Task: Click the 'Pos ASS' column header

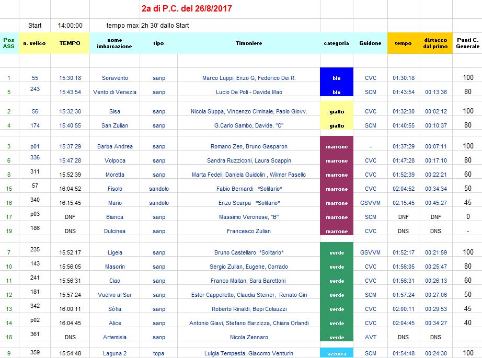Action: 9,43
